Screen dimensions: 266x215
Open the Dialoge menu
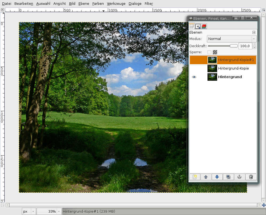tap(135, 3)
